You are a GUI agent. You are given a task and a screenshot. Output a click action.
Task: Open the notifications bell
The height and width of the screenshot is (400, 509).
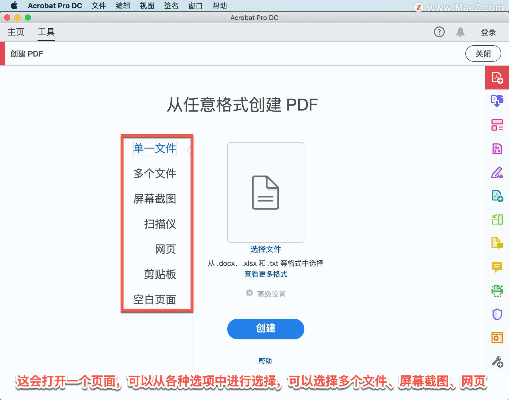460,32
